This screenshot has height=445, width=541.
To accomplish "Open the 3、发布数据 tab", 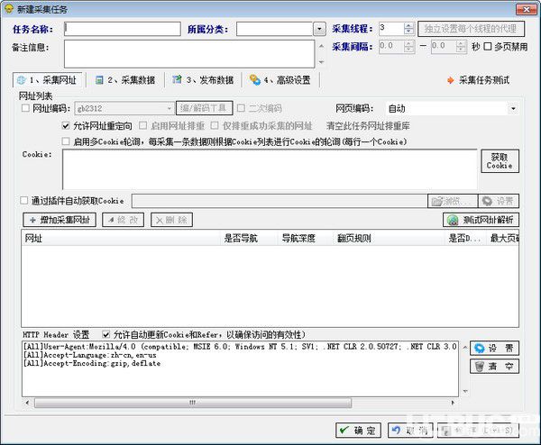I will click(203, 80).
